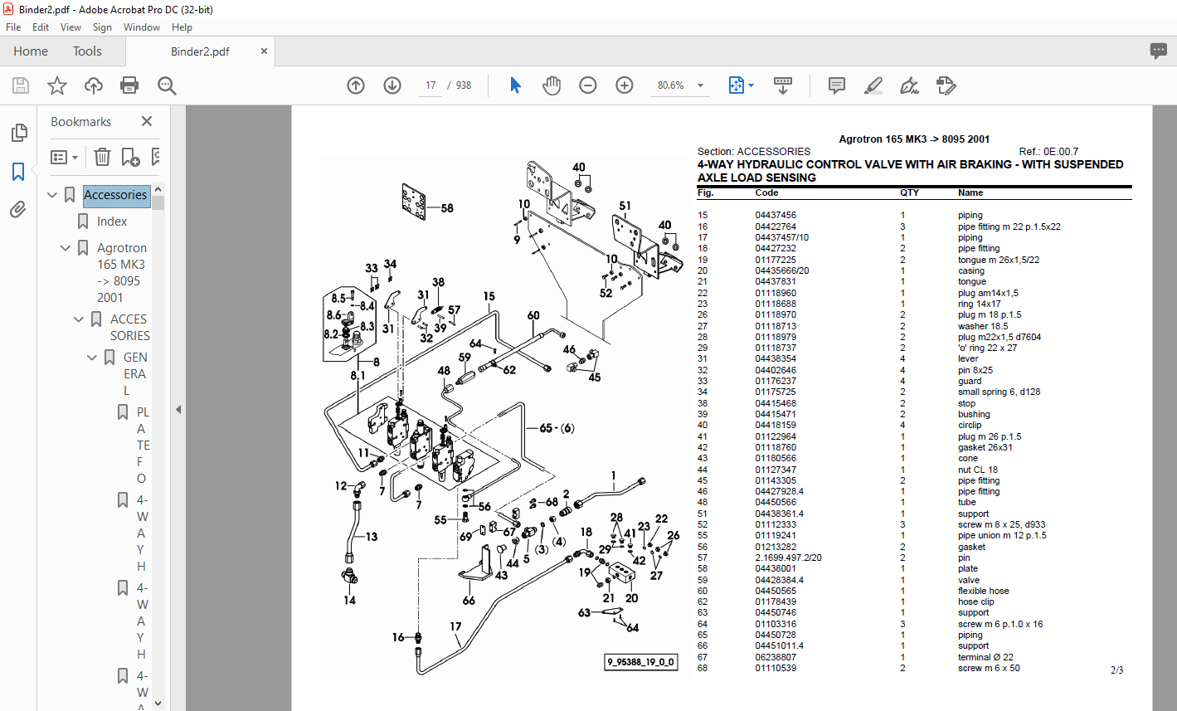1177x711 pixels.
Task: Go to the next page
Action: coord(392,85)
